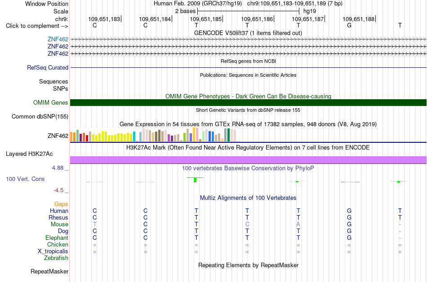
Task: Click the 'SNPs' track label
Action: [61, 88]
